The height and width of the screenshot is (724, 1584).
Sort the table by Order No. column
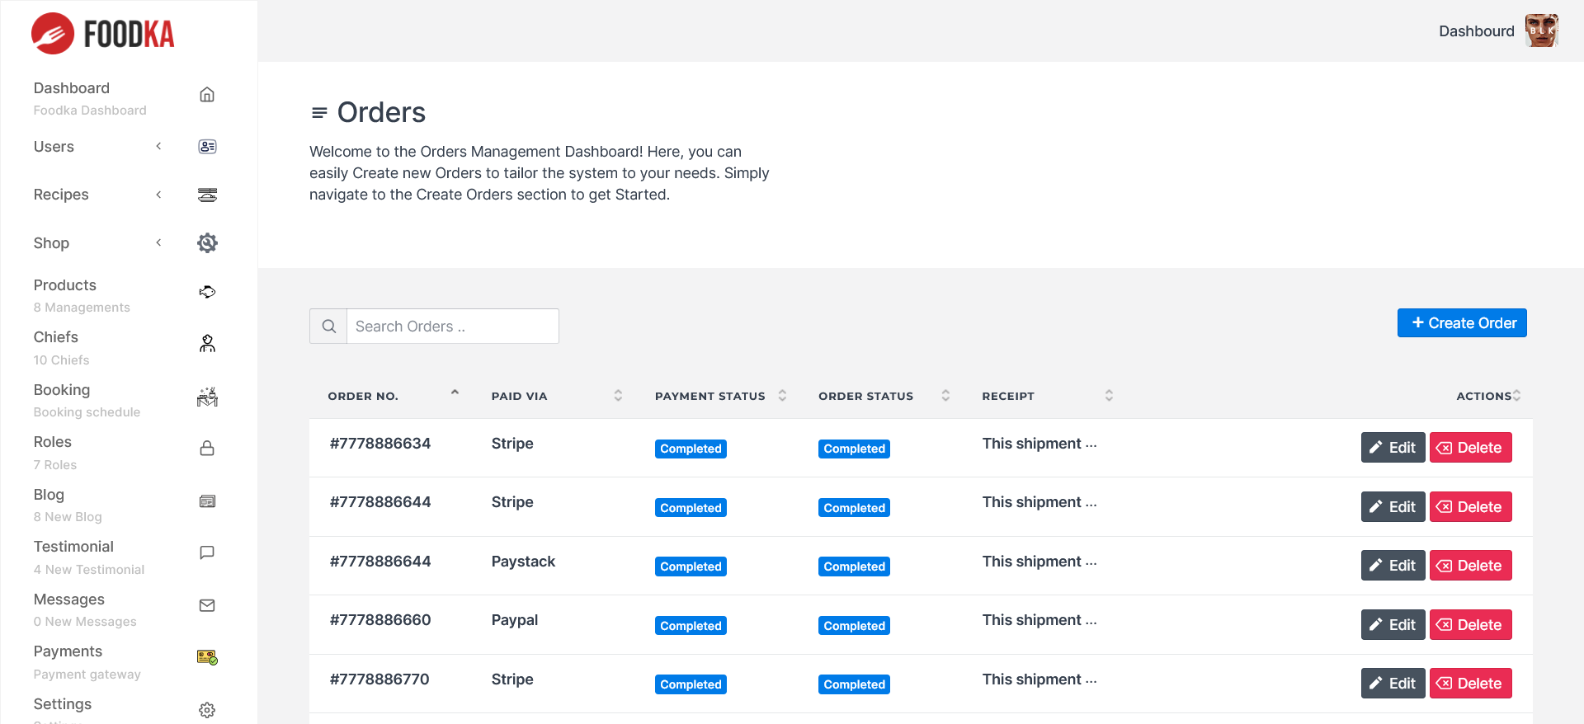tap(455, 395)
